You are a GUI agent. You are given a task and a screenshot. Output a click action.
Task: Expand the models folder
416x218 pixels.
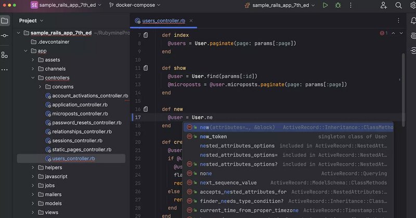coord(33,203)
